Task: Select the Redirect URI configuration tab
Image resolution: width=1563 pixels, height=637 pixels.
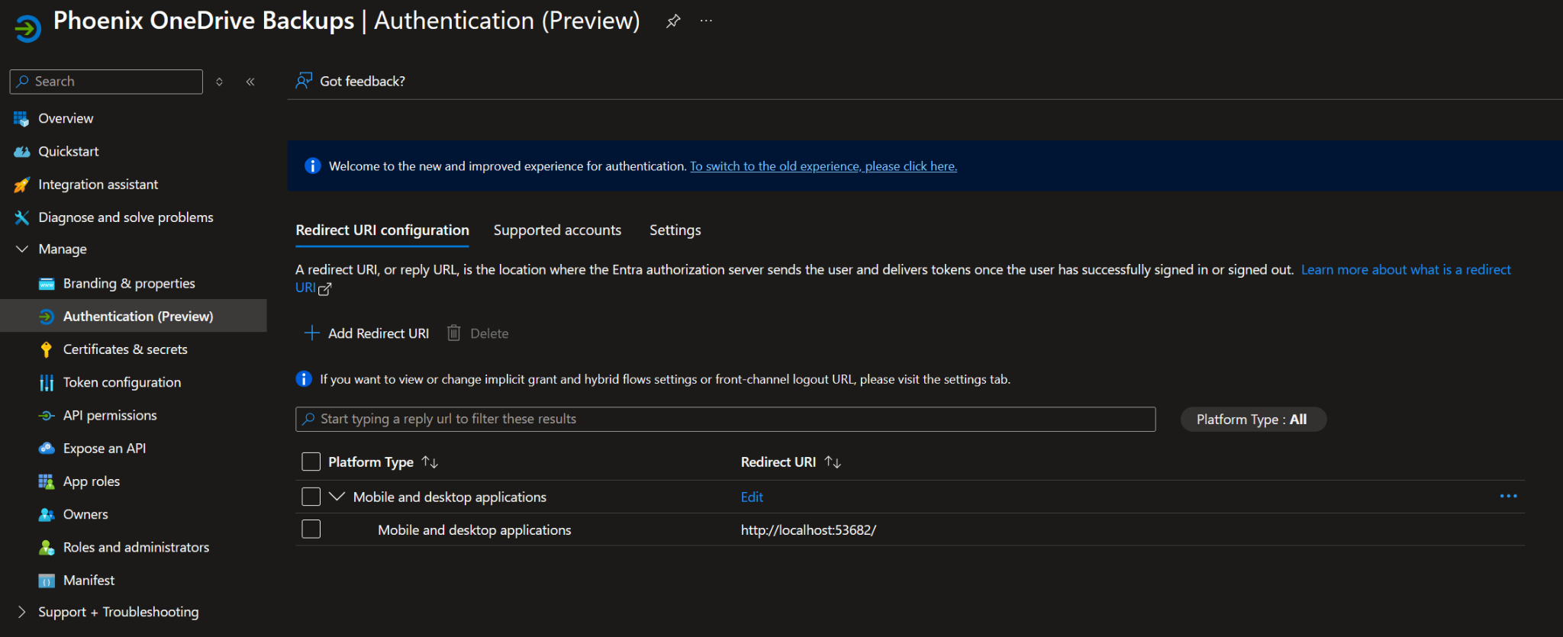Action: tap(382, 230)
